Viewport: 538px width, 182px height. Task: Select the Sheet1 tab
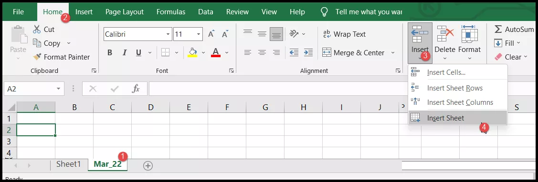[69, 164]
